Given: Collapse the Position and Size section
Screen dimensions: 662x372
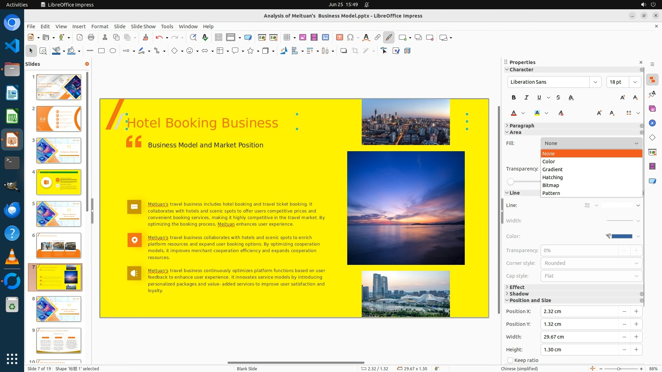Looking at the screenshot, I should (x=530, y=300).
